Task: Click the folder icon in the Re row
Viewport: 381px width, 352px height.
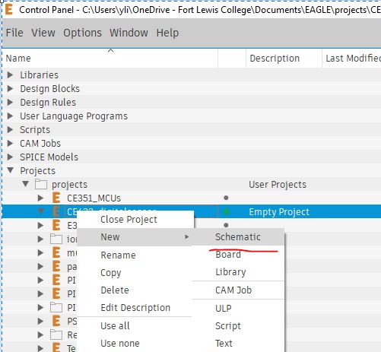Action: 56,335
